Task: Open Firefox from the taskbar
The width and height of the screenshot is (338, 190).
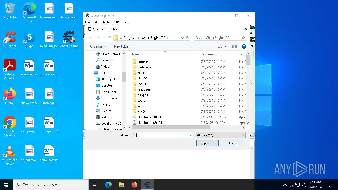Action: point(134,185)
